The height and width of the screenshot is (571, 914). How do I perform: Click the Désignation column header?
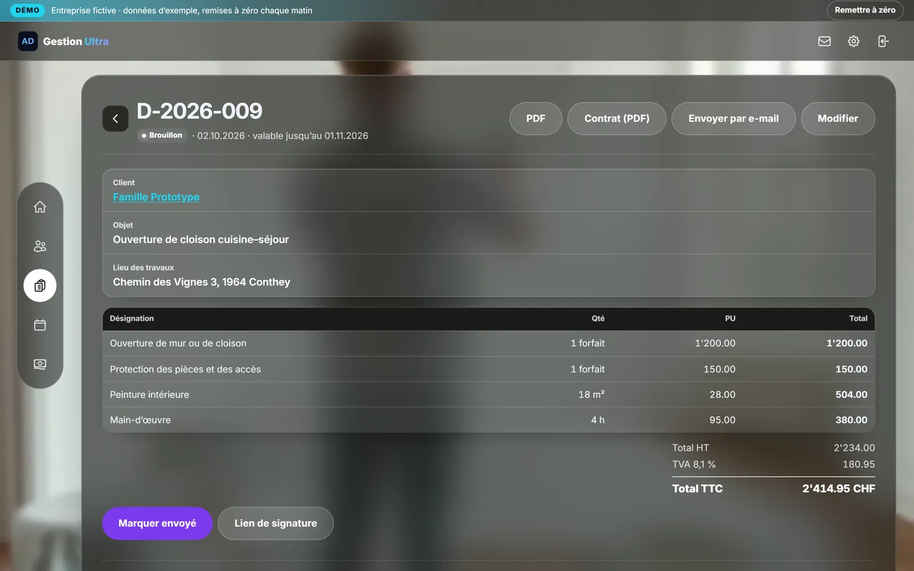click(x=132, y=319)
